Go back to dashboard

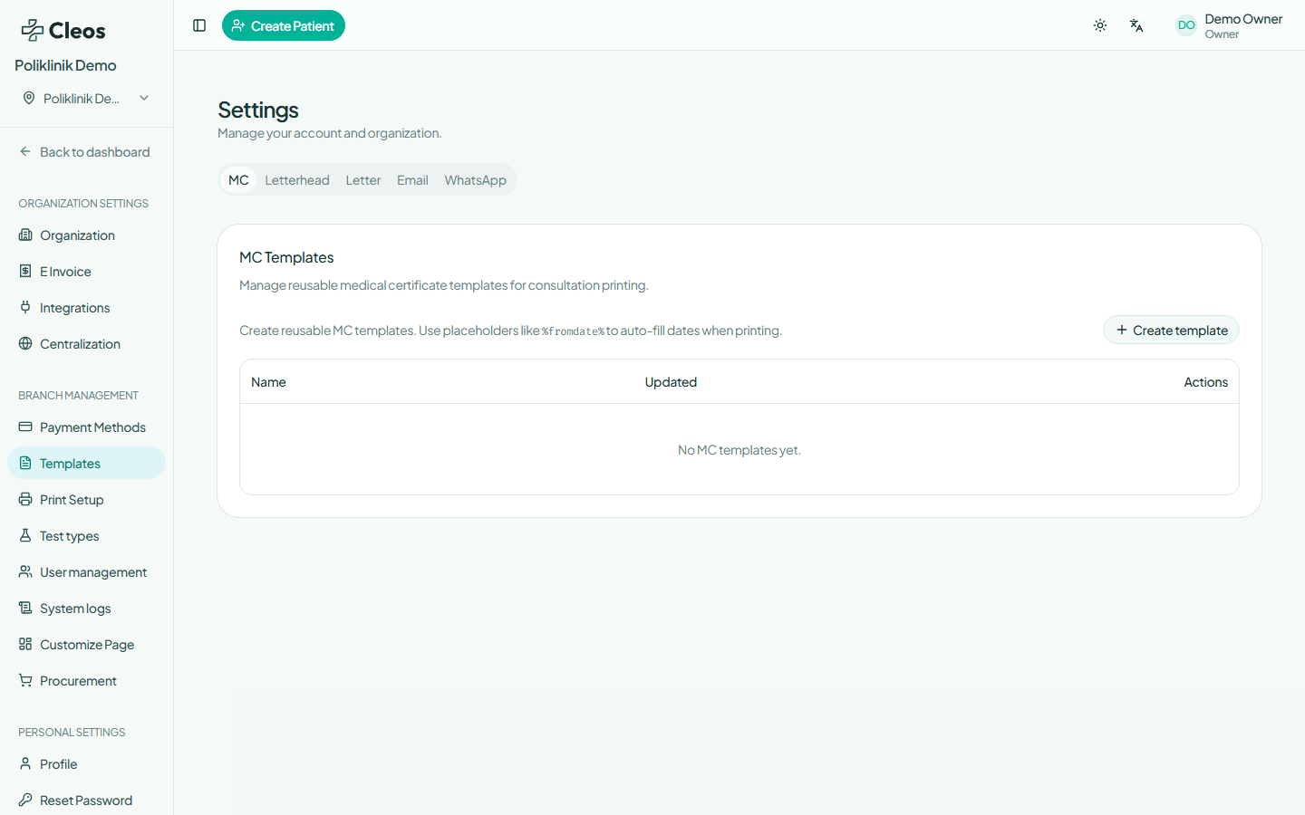pos(86,152)
